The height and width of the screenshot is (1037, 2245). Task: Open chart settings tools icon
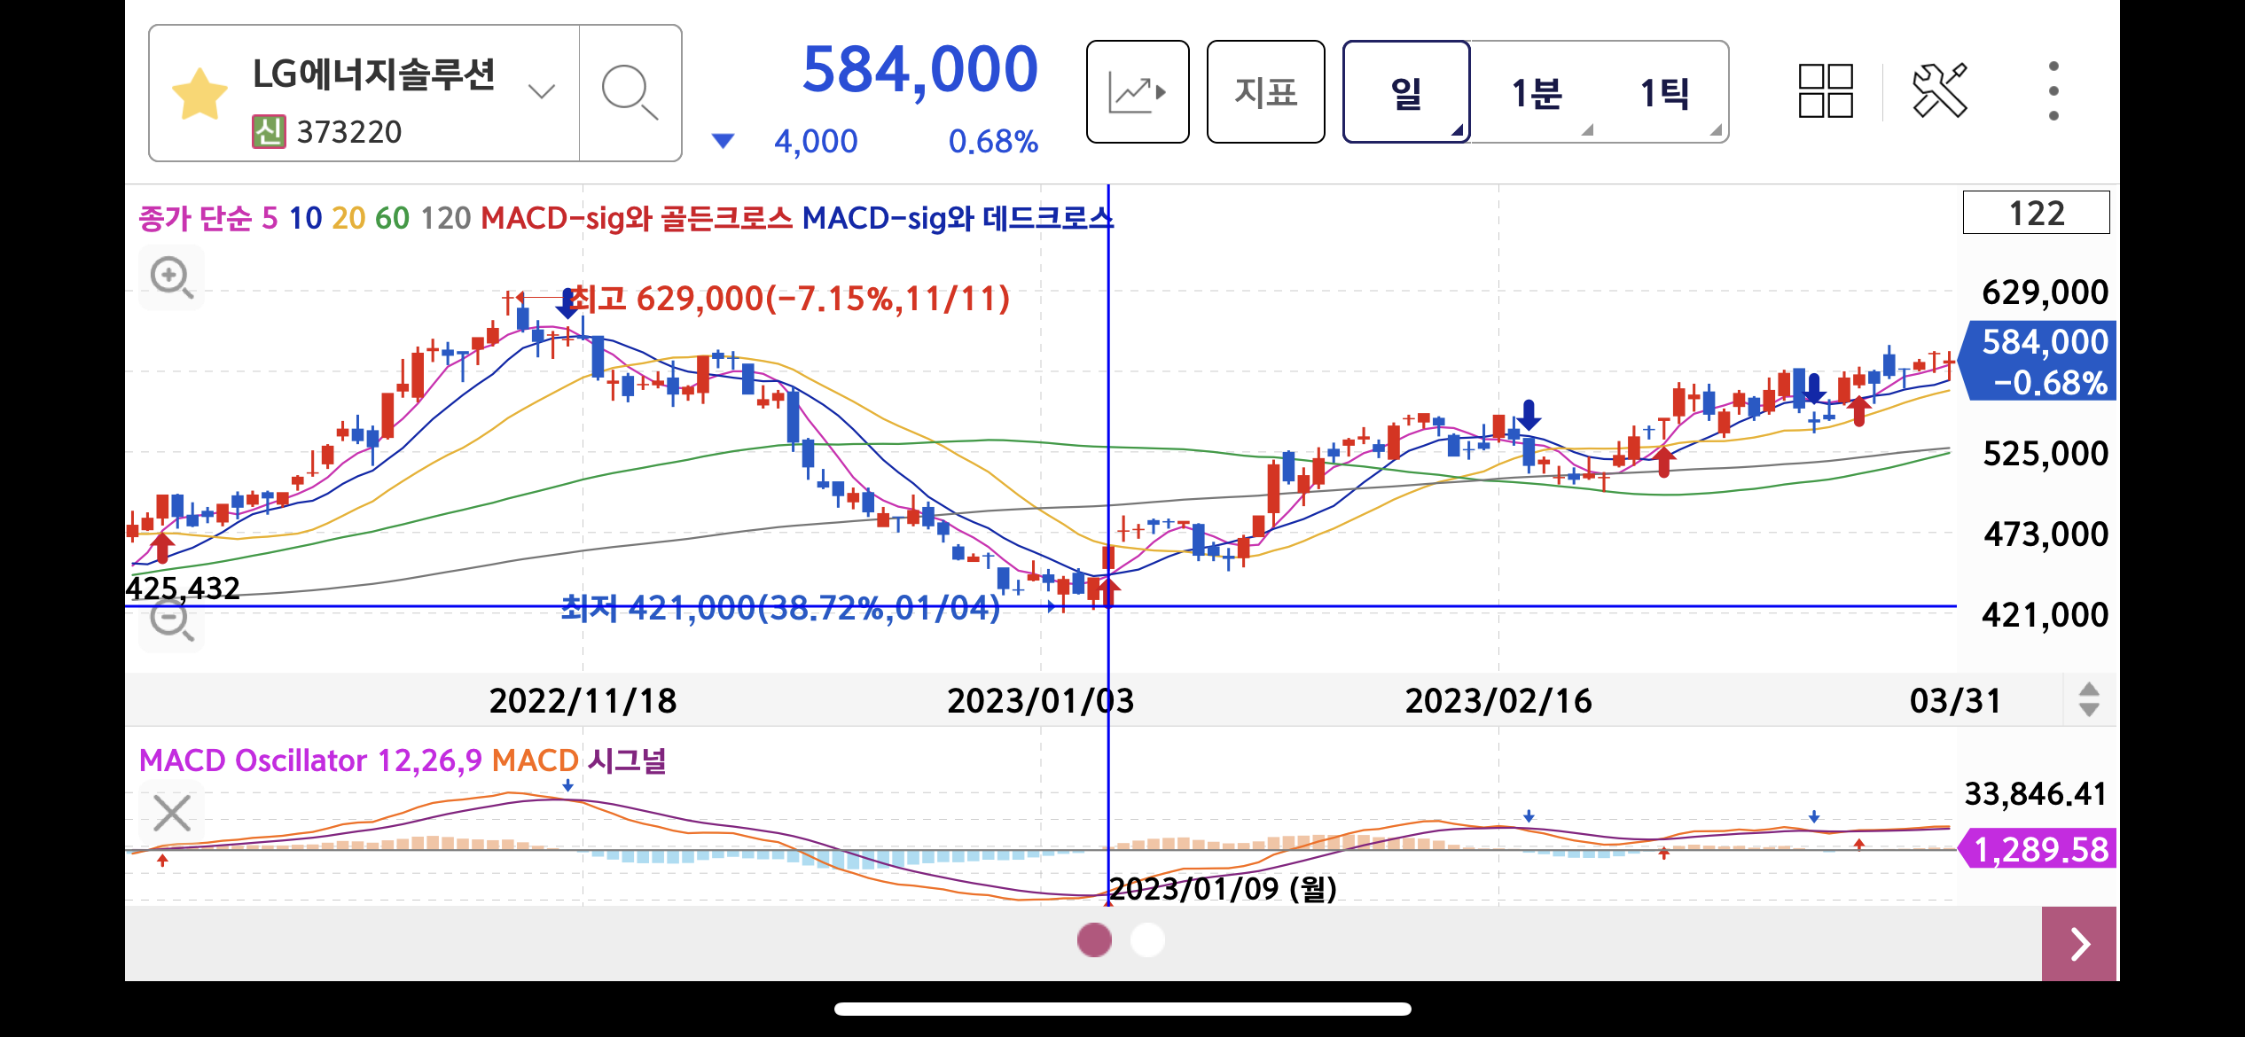pyautogui.click(x=1939, y=91)
